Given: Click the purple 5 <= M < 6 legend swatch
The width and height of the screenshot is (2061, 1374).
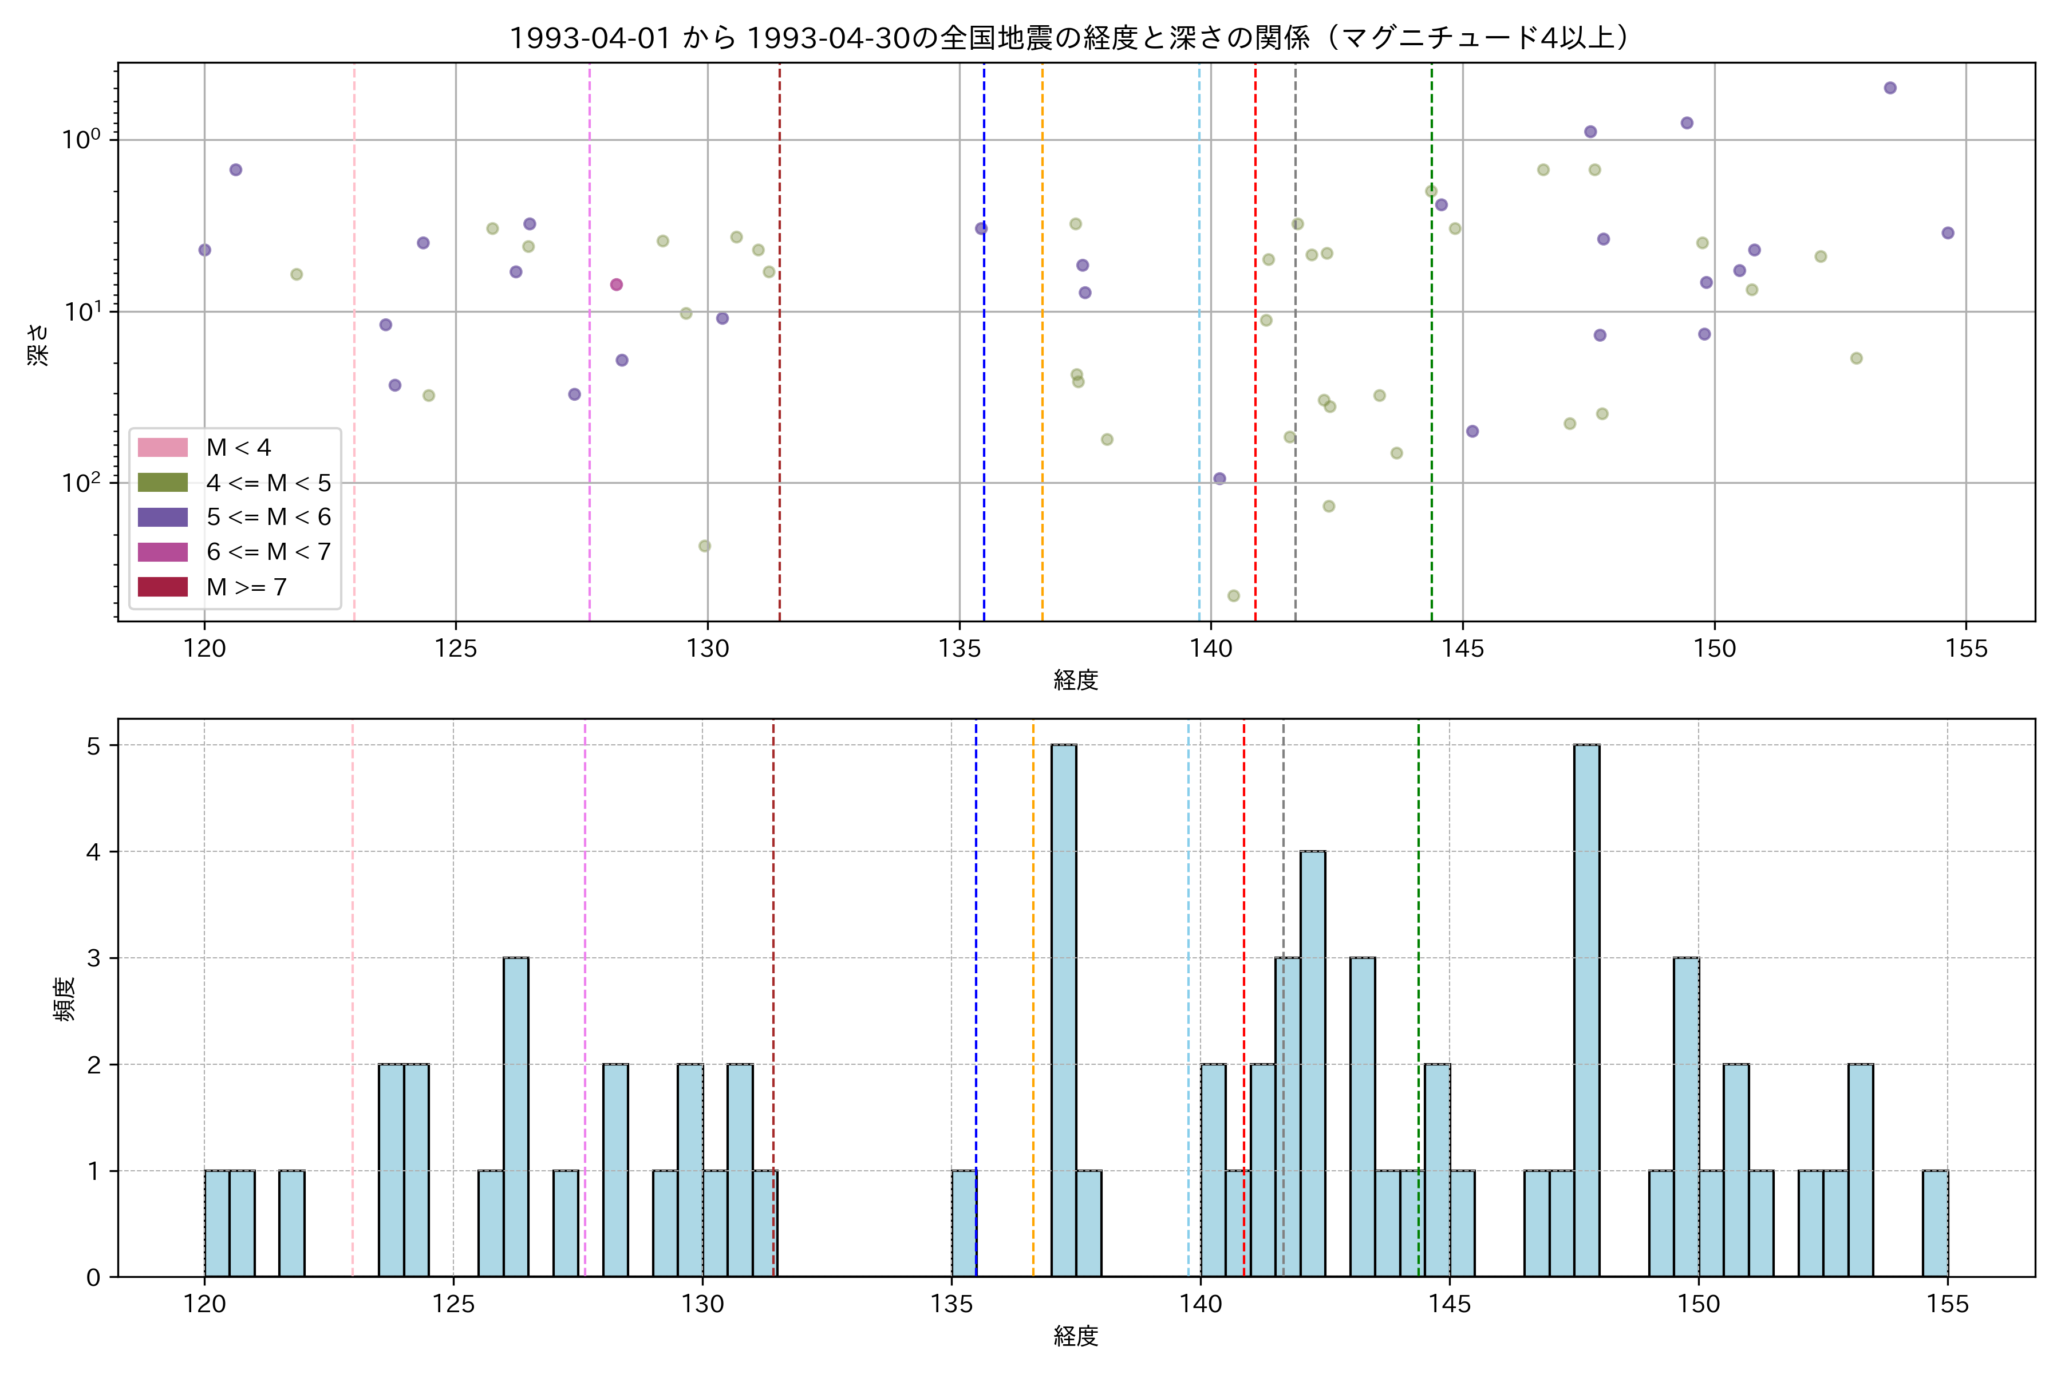Looking at the screenshot, I should pos(162,517).
